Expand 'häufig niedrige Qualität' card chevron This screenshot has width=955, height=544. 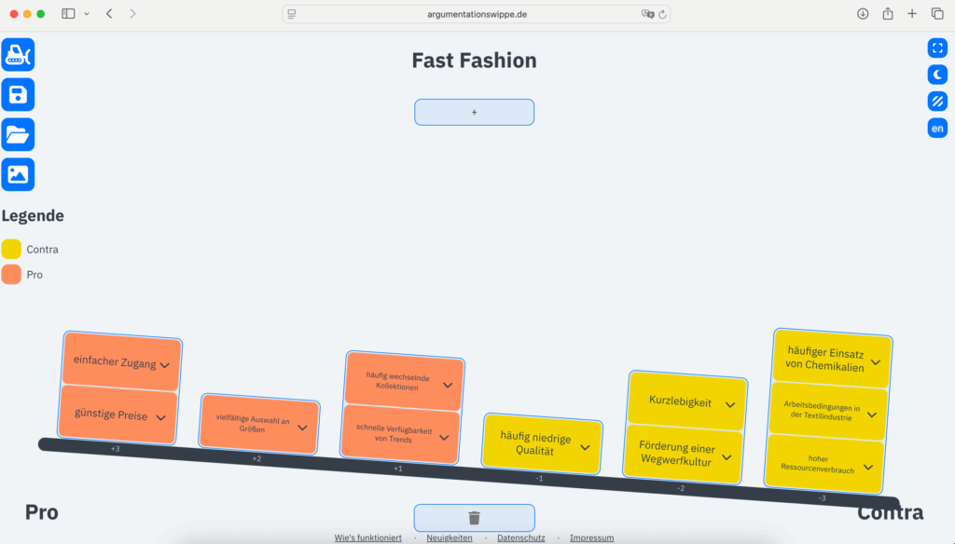click(x=585, y=445)
